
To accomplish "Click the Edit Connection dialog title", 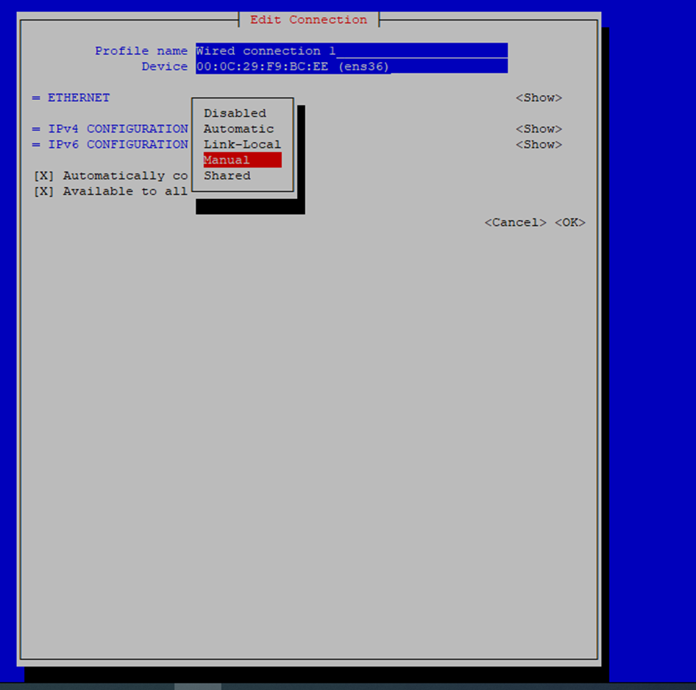I will pyautogui.click(x=308, y=20).
